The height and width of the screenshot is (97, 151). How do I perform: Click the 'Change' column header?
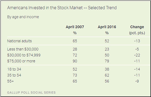tap(137, 27)
